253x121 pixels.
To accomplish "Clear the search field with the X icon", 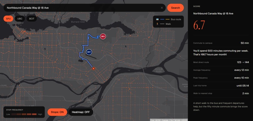I will 162,8.
